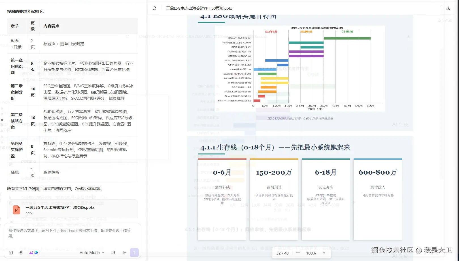Click the 32 / 40 page indicator
This screenshot has width=459, height=261.
click(282, 253)
